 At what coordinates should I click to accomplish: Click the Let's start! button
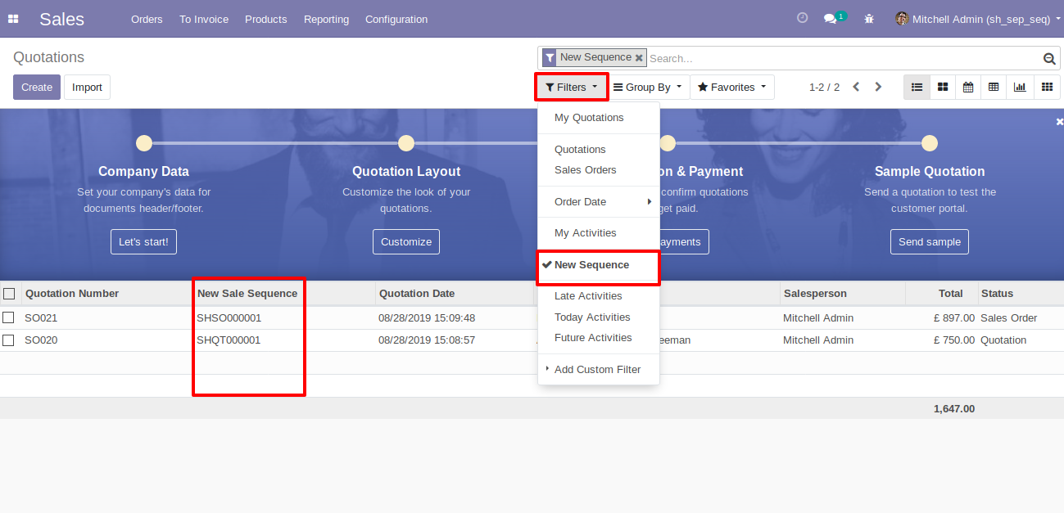coord(143,241)
